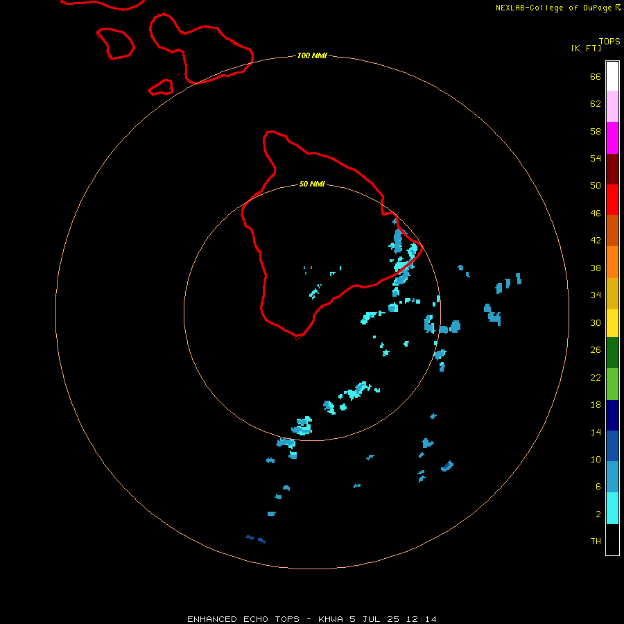Image resolution: width=624 pixels, height=624 pixels.
Task: Click the legend value 38
Action: [596, 268]
